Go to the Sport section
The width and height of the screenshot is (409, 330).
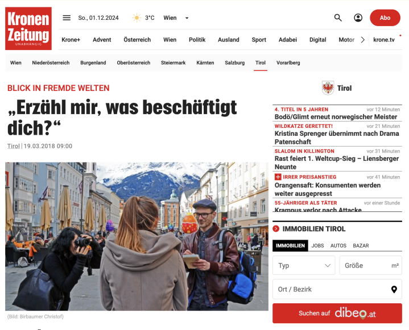pos(259,40)
